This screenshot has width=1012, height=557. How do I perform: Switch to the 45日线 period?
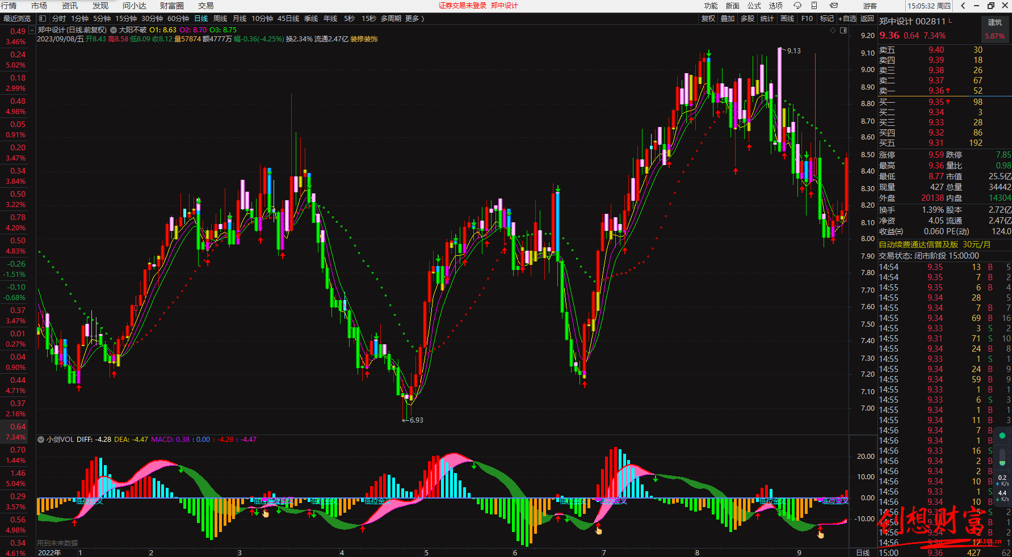coord(288,19)
